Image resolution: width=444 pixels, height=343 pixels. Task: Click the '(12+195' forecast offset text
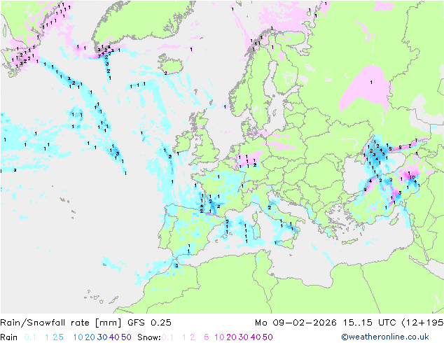point(423,323)
